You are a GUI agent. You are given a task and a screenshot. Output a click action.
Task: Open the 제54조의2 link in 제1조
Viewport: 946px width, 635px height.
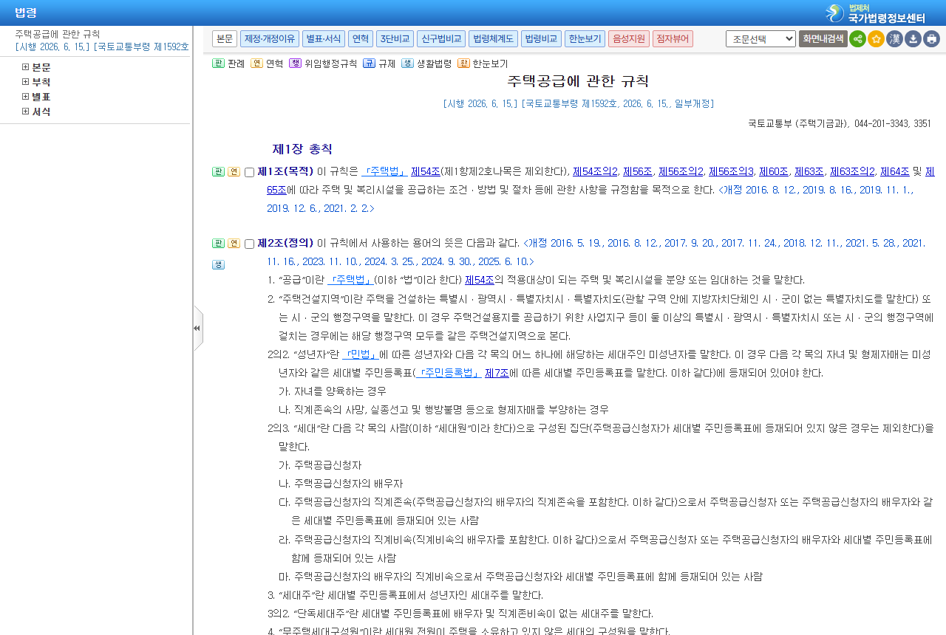click(595, 171)
